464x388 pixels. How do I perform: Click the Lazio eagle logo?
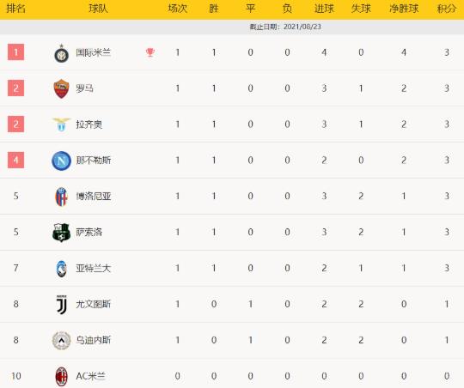(62, 124)
